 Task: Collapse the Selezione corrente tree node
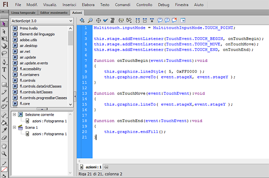tap(14, 114)
